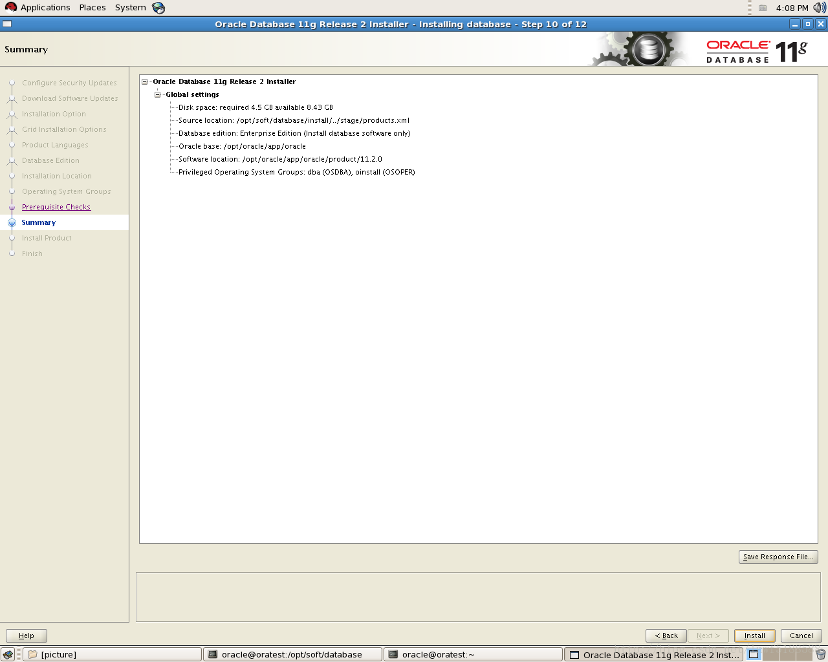828x662 pixels.
Task: Click the folder icon of [picture] task
Action: coord(33,654)
